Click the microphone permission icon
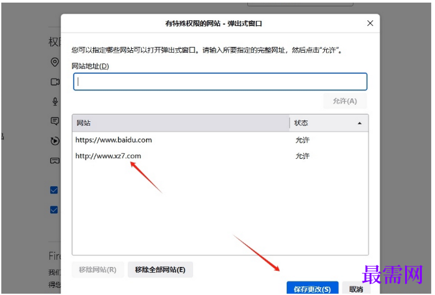Image resolution: width=435 pixels, height=295 pixels. 55,102
